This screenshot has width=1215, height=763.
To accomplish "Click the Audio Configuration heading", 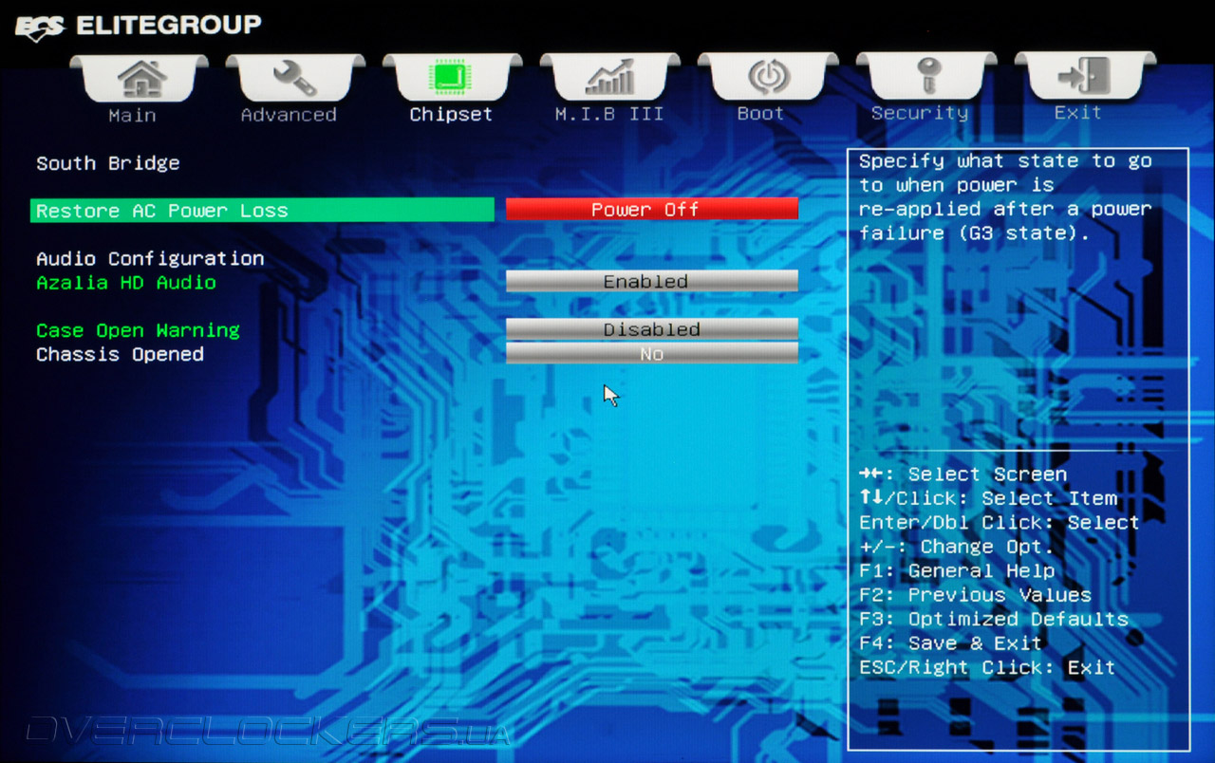I will [x=150, y=258].
